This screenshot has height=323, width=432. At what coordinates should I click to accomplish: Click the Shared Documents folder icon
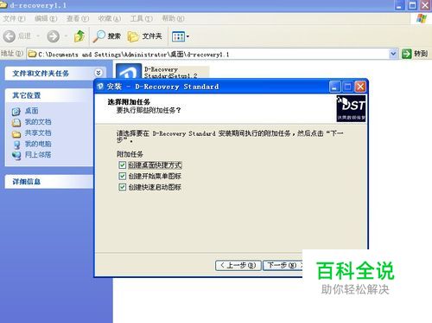[x=16, y=134]
